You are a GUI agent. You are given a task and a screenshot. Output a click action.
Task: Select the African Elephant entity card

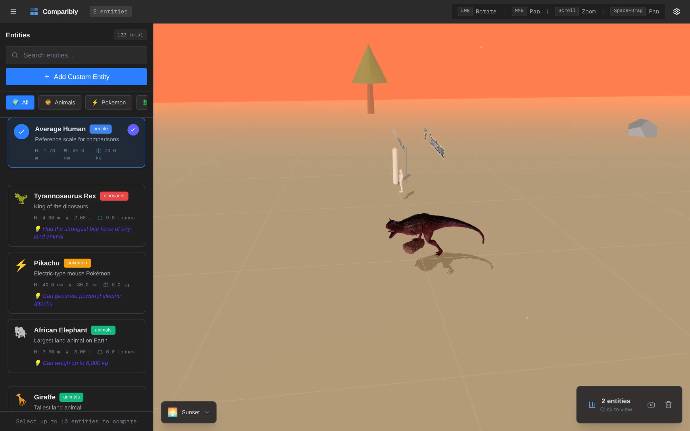[76, 346]
